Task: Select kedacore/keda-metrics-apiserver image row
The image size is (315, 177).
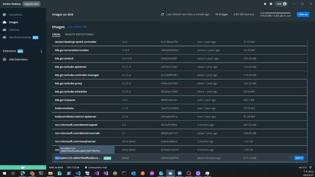Action: (179, 117)
